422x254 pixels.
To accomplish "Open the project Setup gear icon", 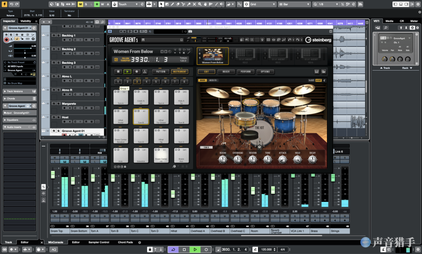I will 417,4.
